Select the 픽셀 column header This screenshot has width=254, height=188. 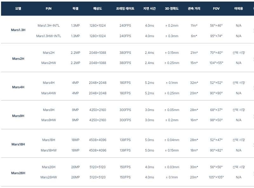point(76,9)
